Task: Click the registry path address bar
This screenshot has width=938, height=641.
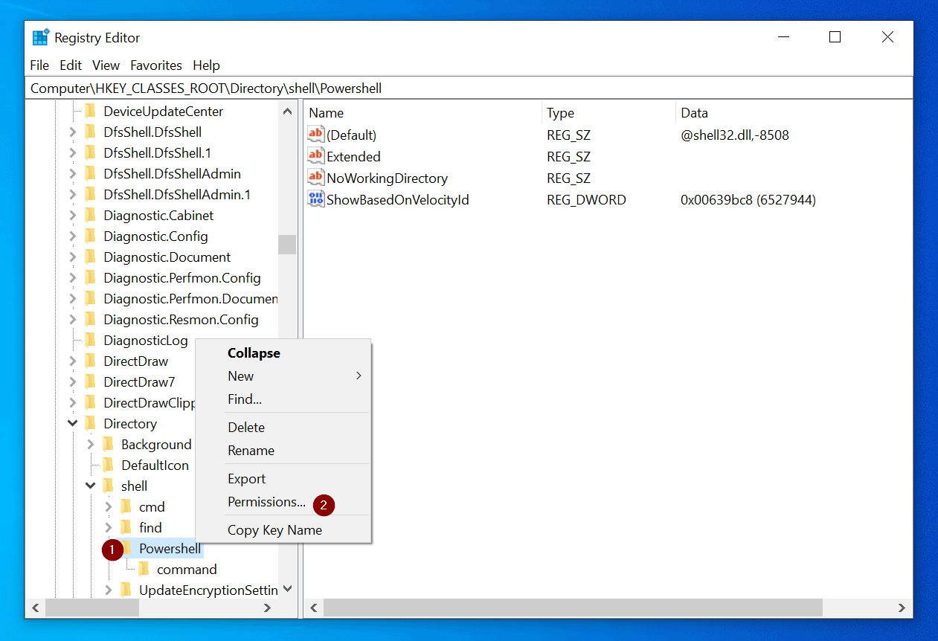Action: click(469, 88)
